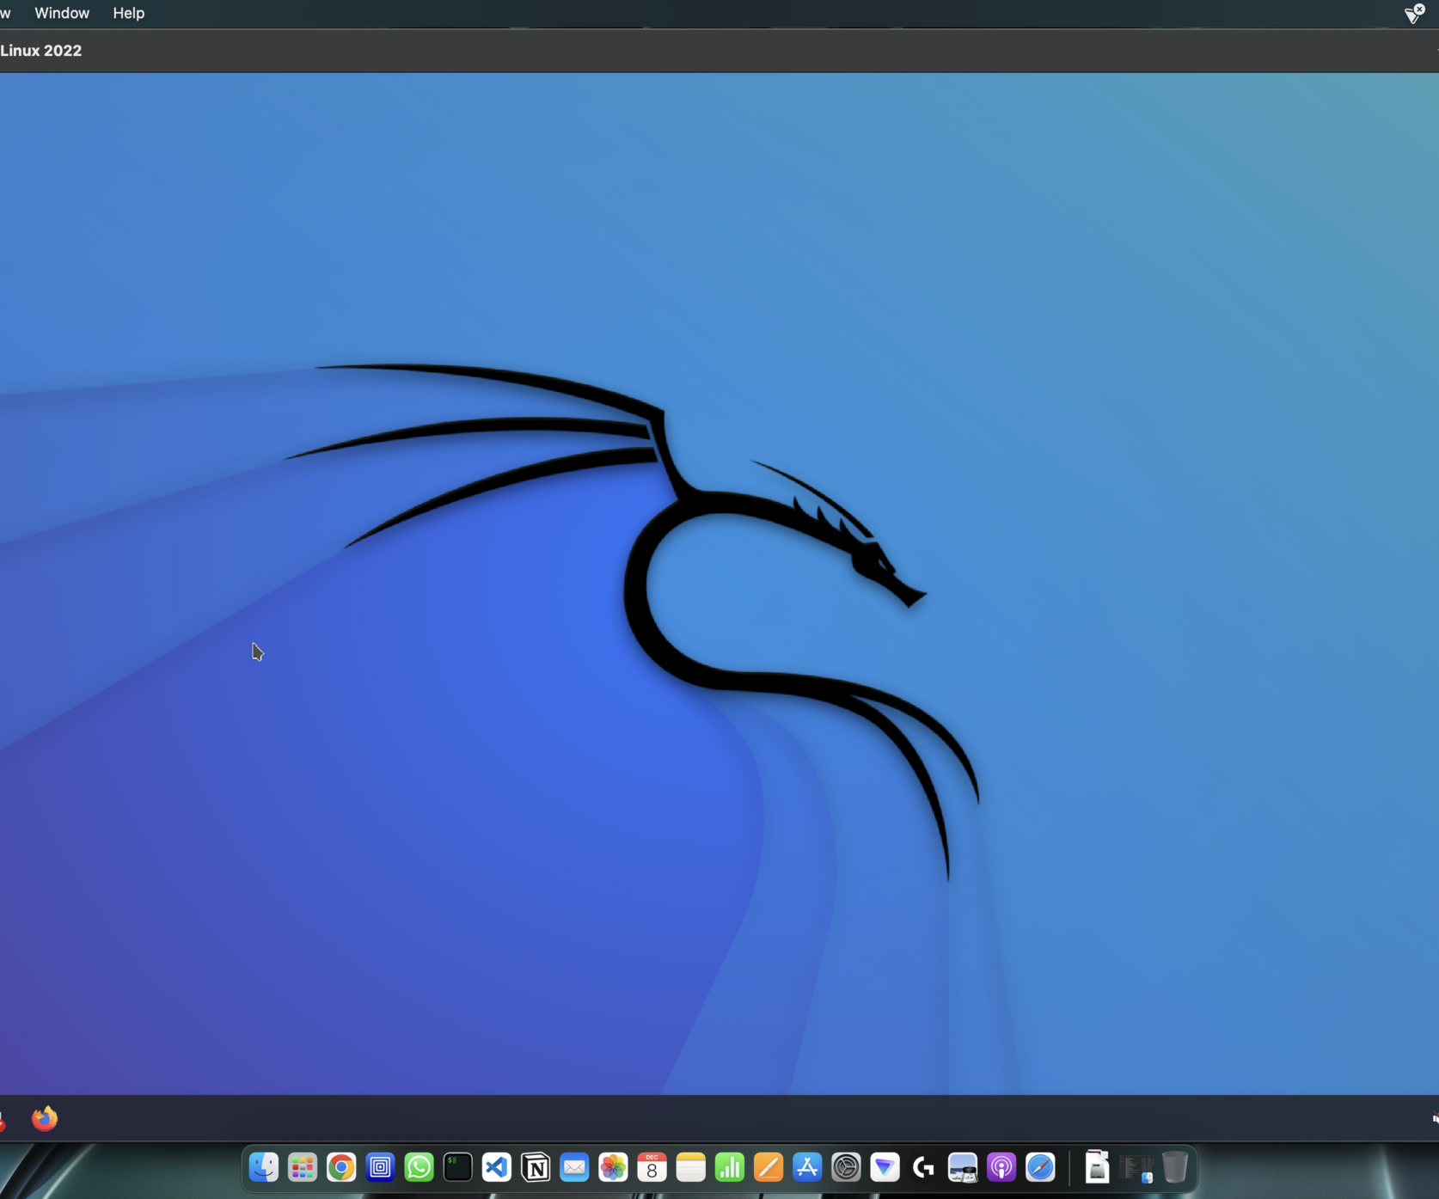The width and height of the screenshot is (1439, 1199).
Task: Open Safari from the Dock
Action: click(x=1040, y=1167)
